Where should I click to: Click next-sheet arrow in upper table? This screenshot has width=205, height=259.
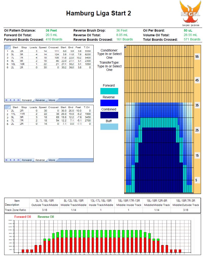[14, 100]
